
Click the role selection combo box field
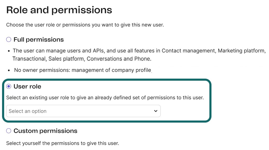(83, 111)
